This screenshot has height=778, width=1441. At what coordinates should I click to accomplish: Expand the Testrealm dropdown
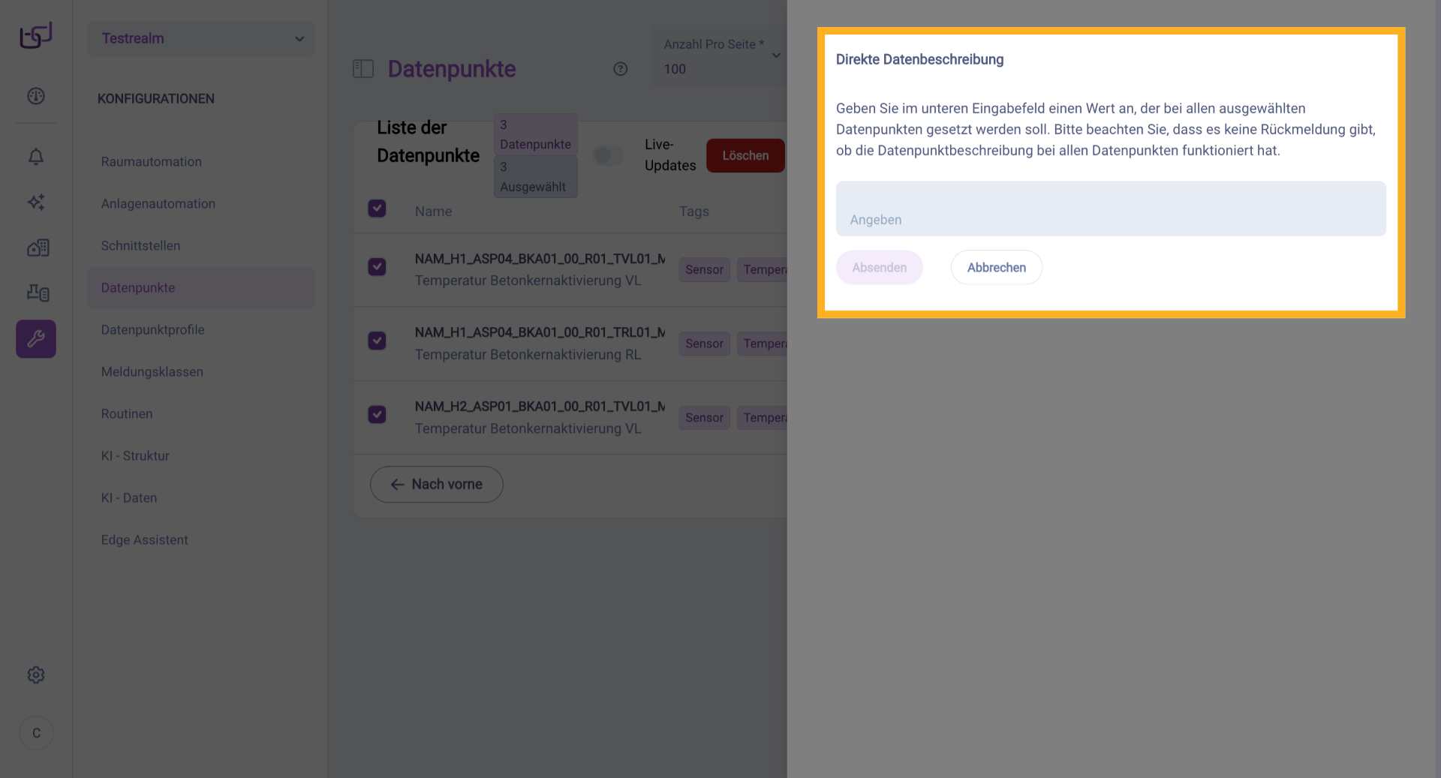[x=200, y=38]
